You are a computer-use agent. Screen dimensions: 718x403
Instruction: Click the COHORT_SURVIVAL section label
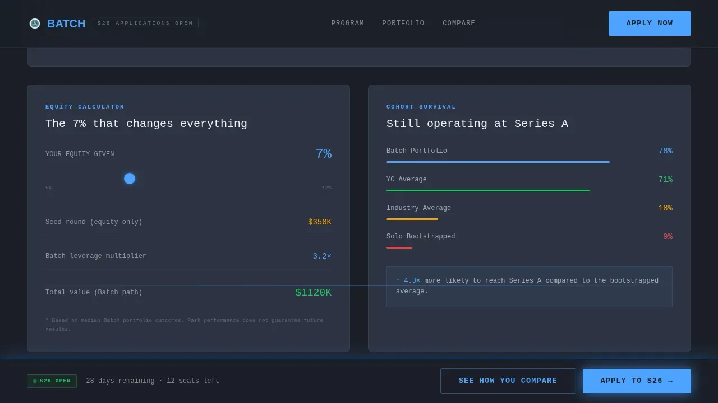click(421, 107)
